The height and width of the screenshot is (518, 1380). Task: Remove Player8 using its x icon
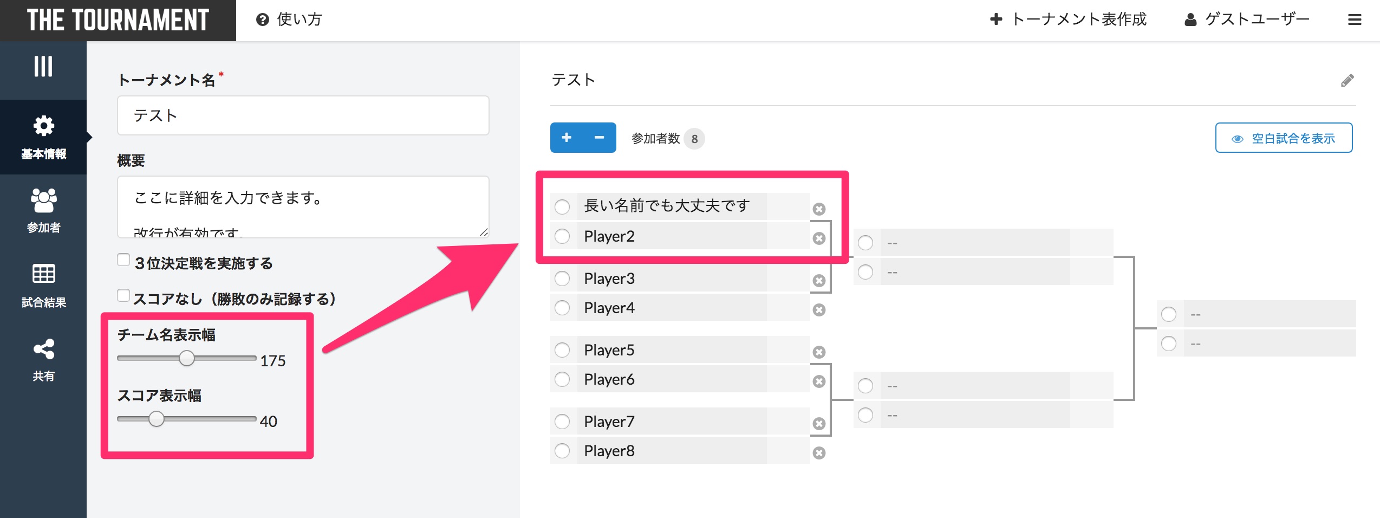819,452
